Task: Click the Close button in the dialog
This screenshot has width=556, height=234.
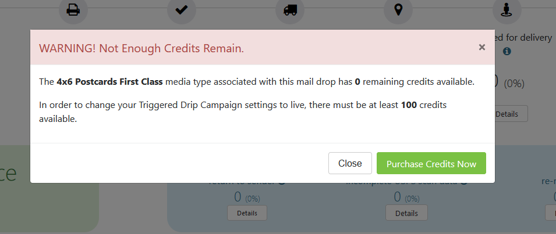Action: 350,163
